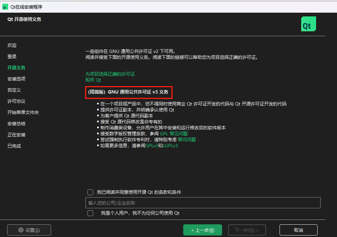Open the 购买 Qt link
Image resolution: width=337 pixels, height=237 pixels.
pyautogui.click(x=93, y=80)
